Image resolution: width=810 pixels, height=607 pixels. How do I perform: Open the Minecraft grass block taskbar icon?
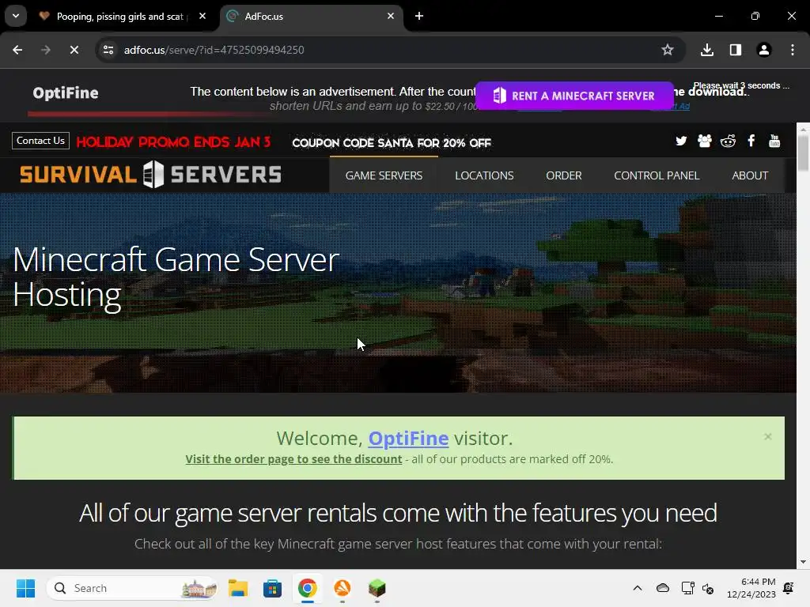377,588
